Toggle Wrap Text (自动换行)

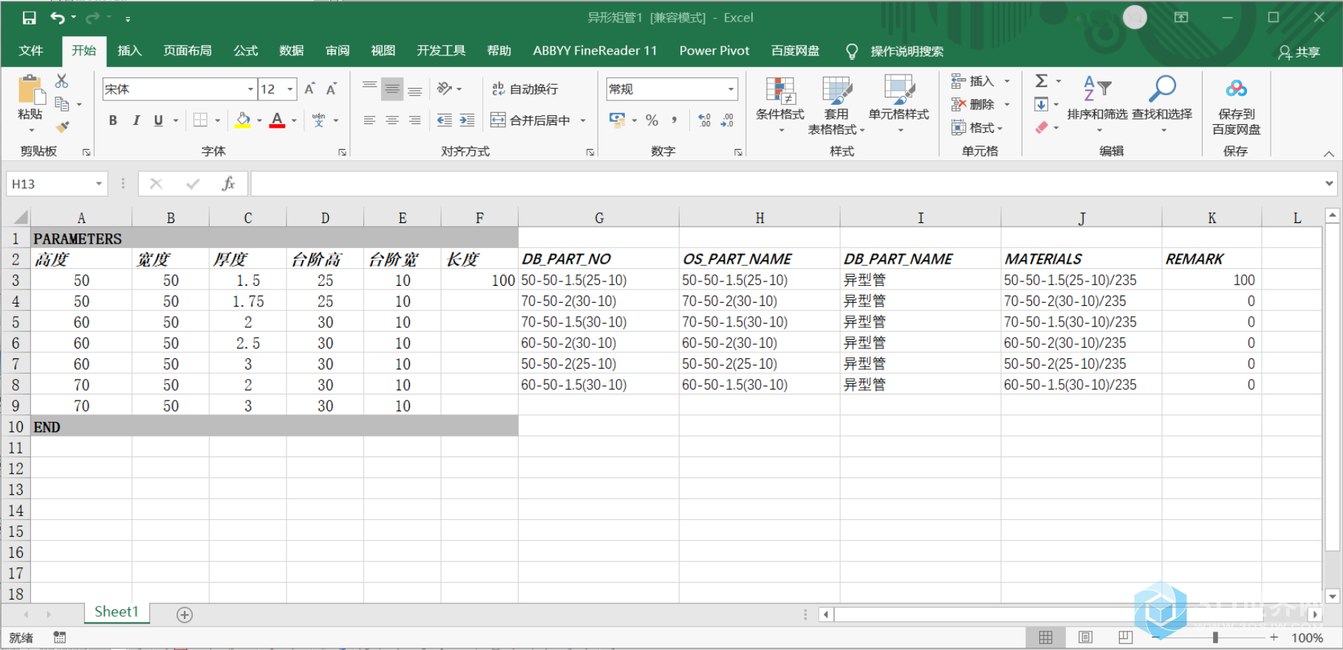tap(525, 89)
